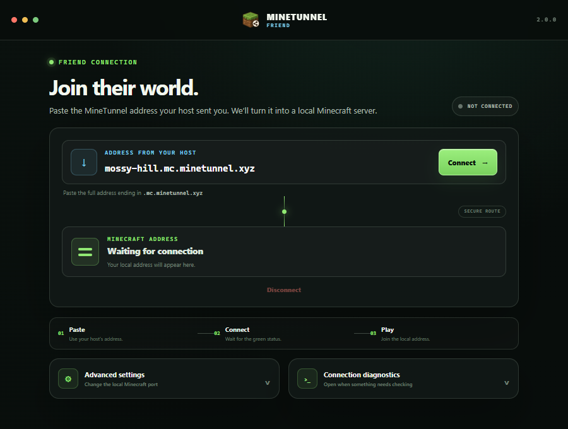This screenshot has width=568, height=429.
Task: Click step 03 Play
Action: tap(400, 334)
